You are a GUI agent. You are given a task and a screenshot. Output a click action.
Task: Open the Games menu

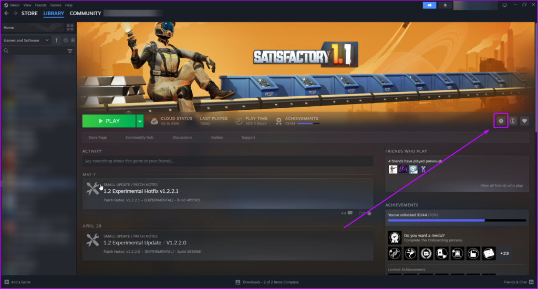pos(56,5)
